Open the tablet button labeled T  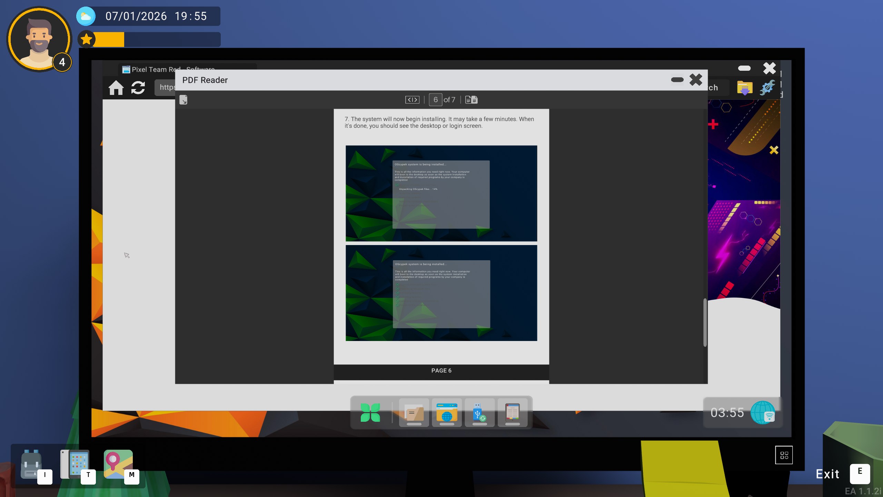[75, 464]
